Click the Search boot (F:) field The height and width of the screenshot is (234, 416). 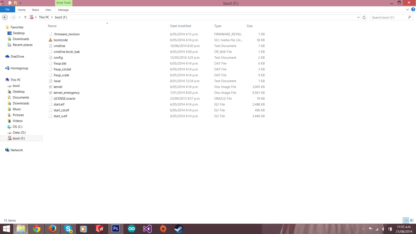389,17
